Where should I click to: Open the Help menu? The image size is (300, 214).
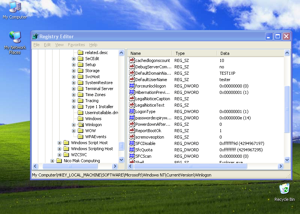93,45
